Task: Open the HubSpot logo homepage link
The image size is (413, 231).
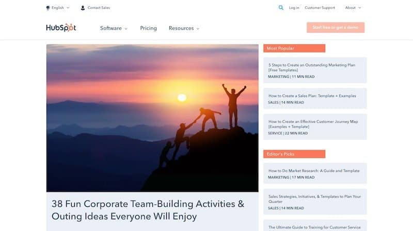Action: coord(61,28)
